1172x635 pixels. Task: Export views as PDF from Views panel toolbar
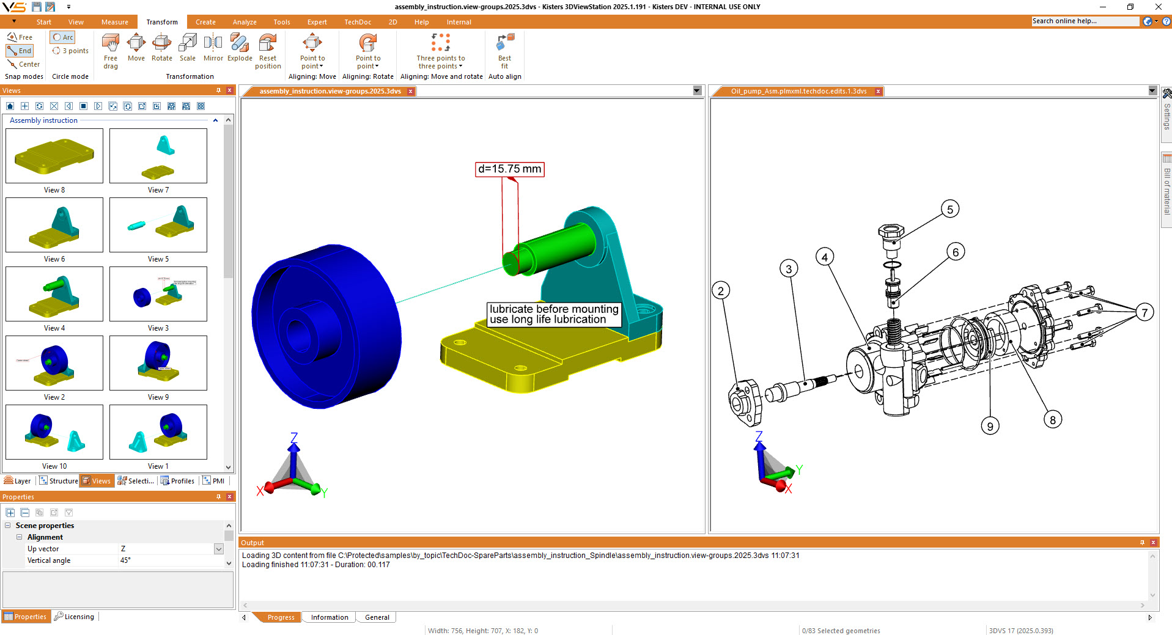[171, 106]
